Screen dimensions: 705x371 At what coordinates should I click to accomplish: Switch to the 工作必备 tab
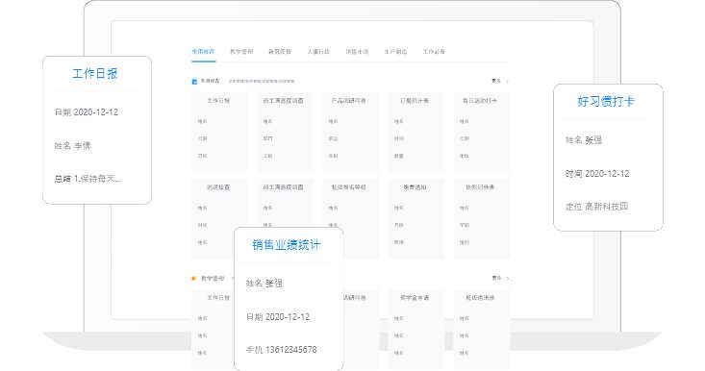tap(434, 52)
